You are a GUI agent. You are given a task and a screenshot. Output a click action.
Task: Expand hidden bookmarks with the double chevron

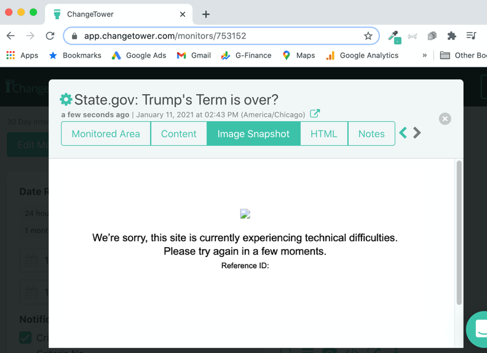[x=424, y=55]
